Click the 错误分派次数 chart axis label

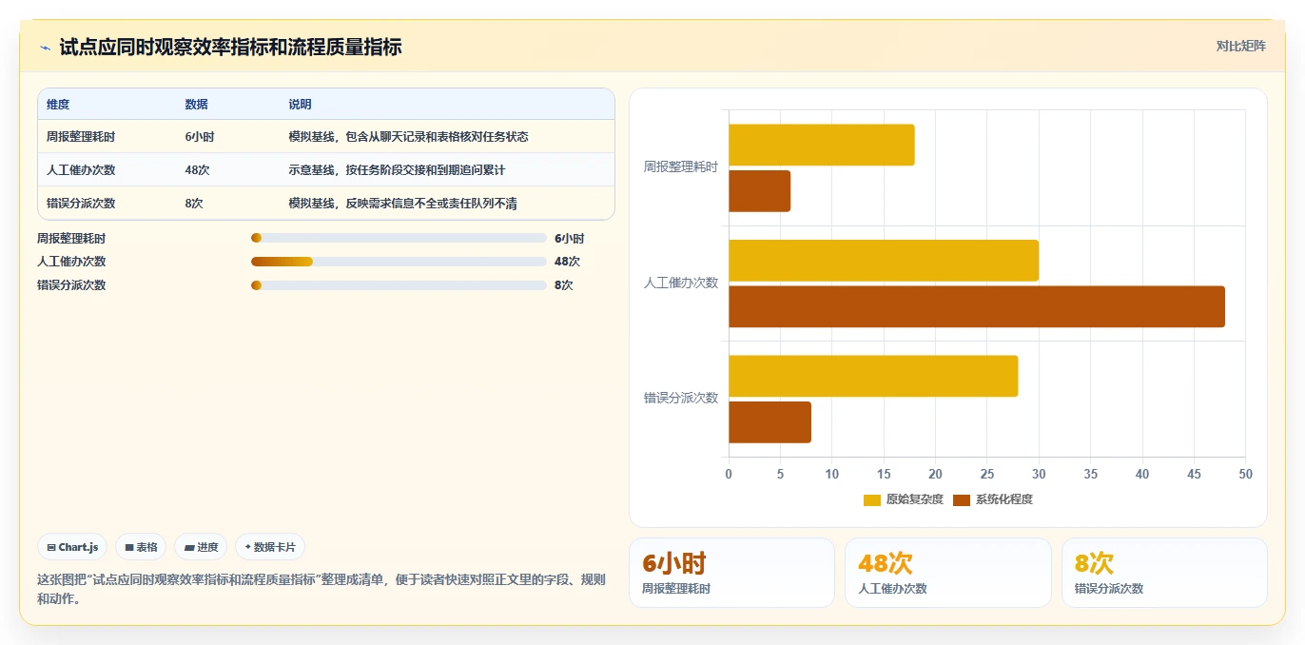pos(681,399)
